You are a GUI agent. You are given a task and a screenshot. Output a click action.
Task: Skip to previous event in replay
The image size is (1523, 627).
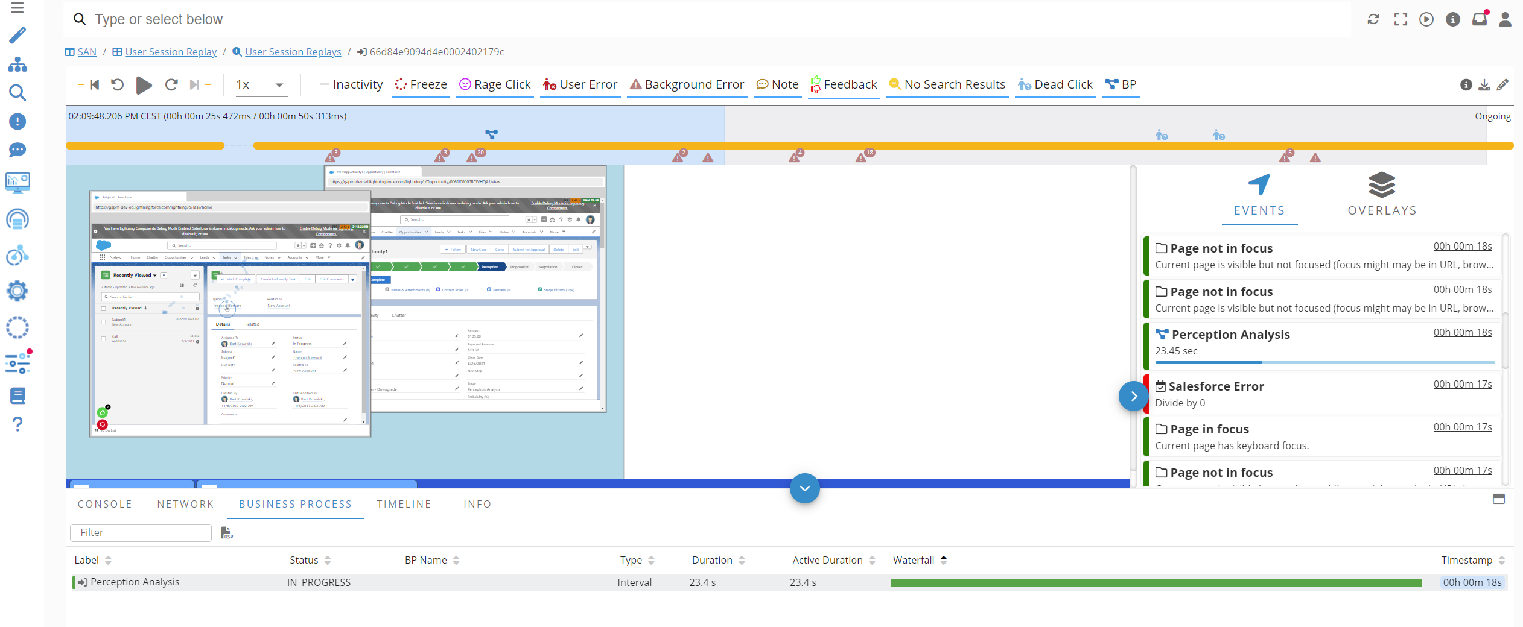(x=94, y=85)
